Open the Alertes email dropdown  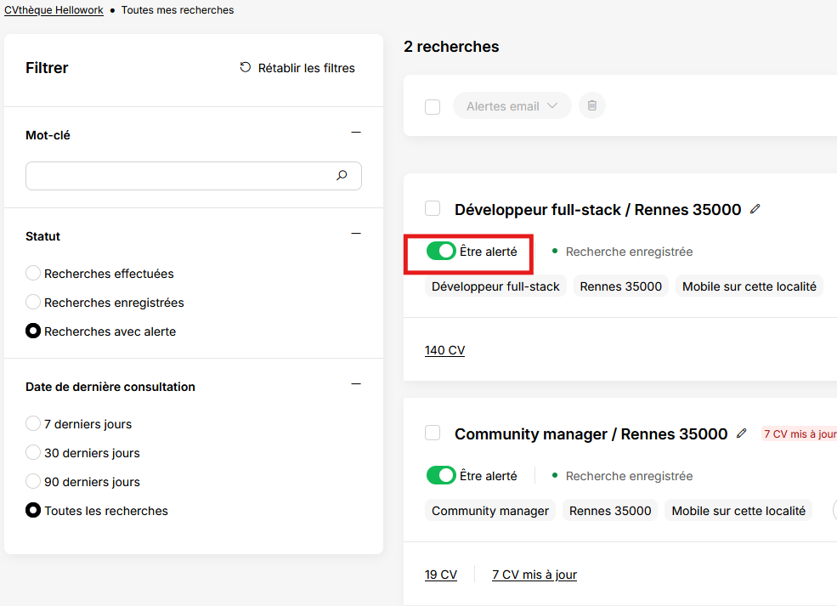tap(512, 105)
